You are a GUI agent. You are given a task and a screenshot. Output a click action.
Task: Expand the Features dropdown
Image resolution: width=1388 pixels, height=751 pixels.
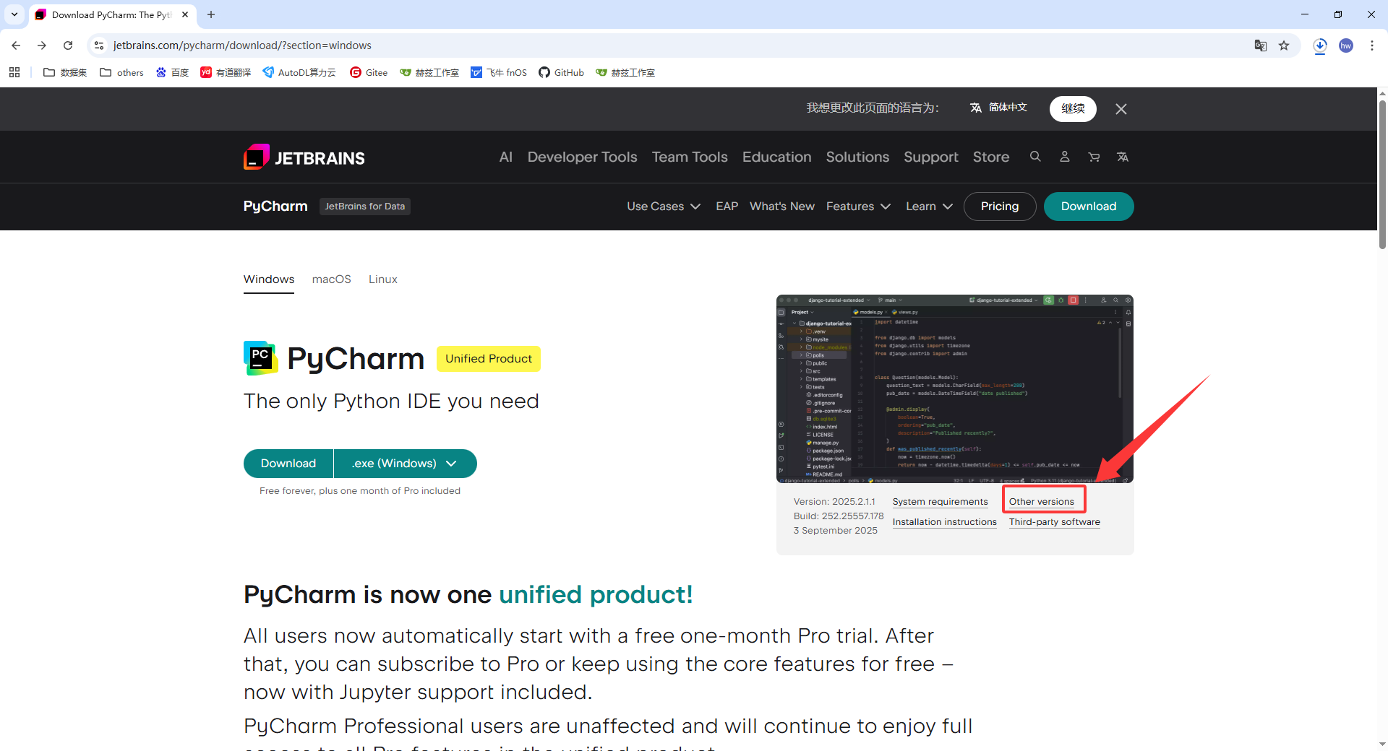click(858, 207)
